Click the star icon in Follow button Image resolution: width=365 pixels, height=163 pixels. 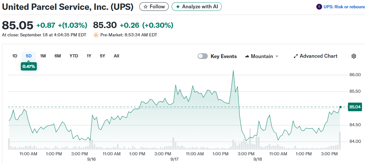click(x=146, y=7)
